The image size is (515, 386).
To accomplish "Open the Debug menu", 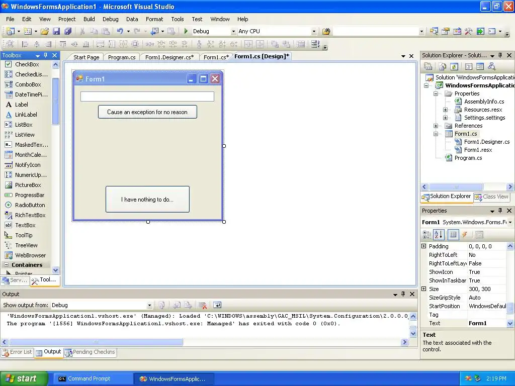I will [x=110, y=19].
